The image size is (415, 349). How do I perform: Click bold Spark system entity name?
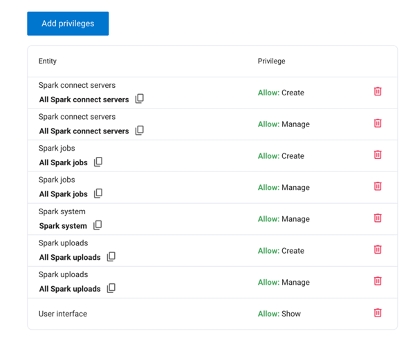coord(63,226)
